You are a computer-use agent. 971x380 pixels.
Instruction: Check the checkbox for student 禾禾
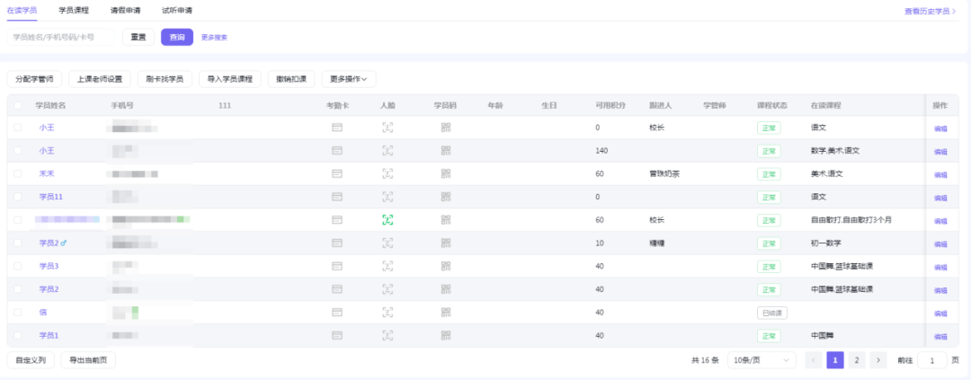tap(17, 173)
